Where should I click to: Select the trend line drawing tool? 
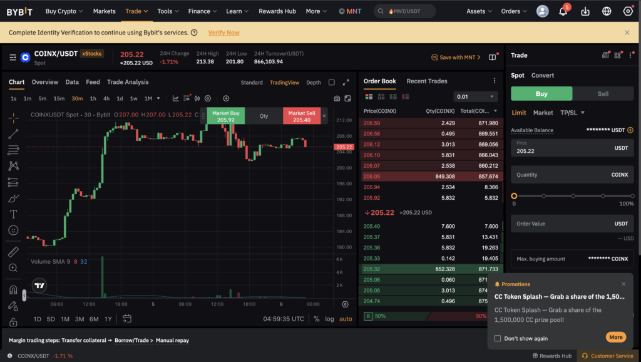click(13, 133)
